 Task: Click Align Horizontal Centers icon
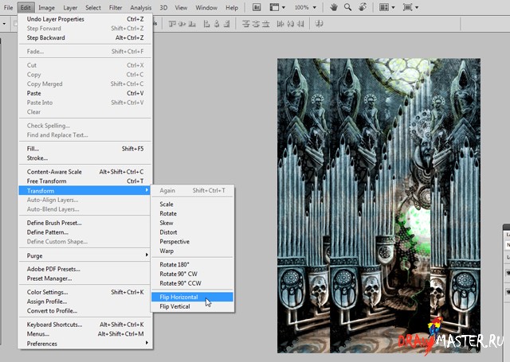click(x=217, y=24)
